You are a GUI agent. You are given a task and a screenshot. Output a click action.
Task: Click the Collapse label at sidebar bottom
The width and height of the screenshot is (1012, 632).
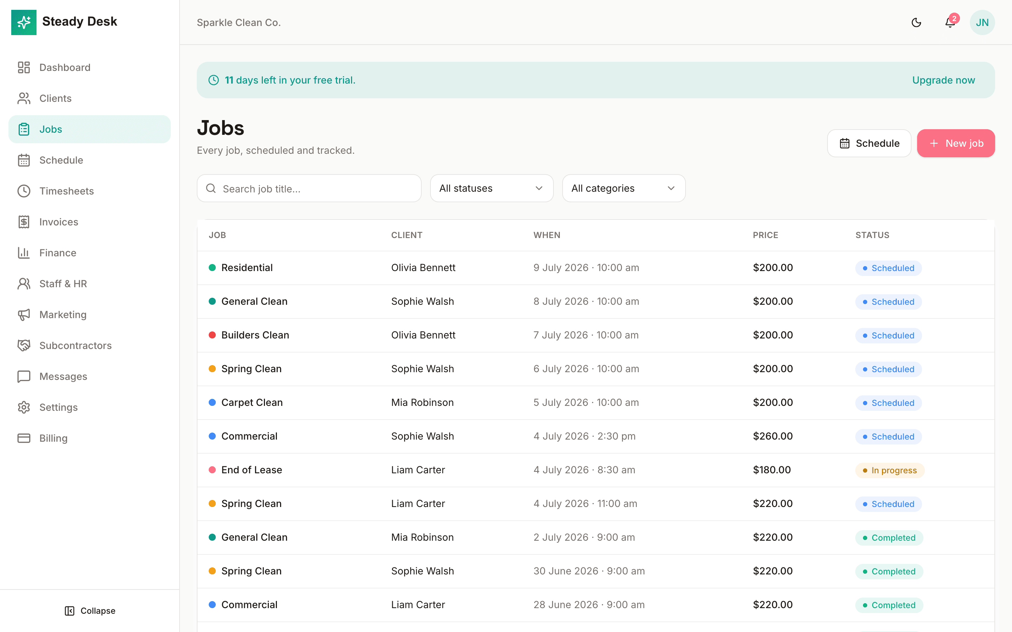[98, 611]
